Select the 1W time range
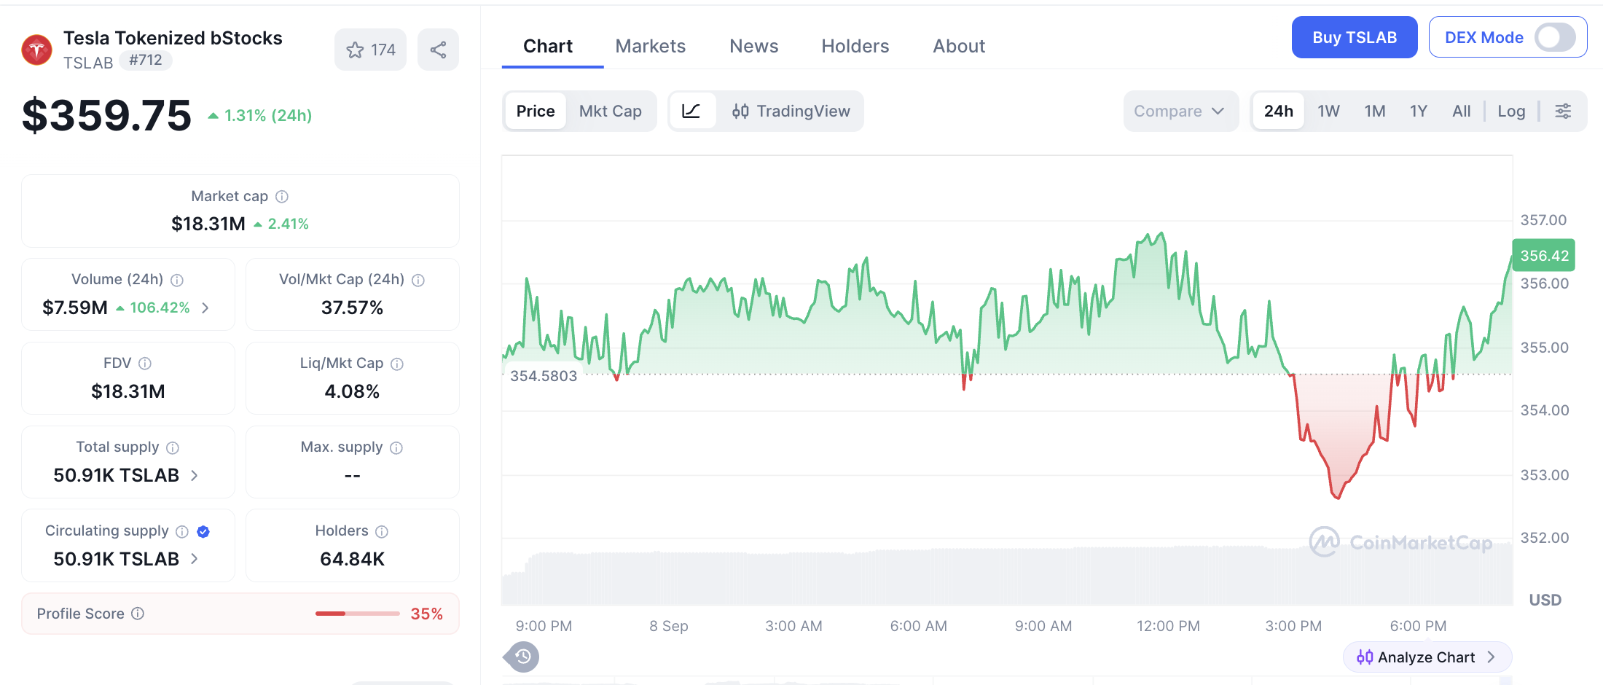This screenshot has width=1603, height=685. pos(1328,111)
